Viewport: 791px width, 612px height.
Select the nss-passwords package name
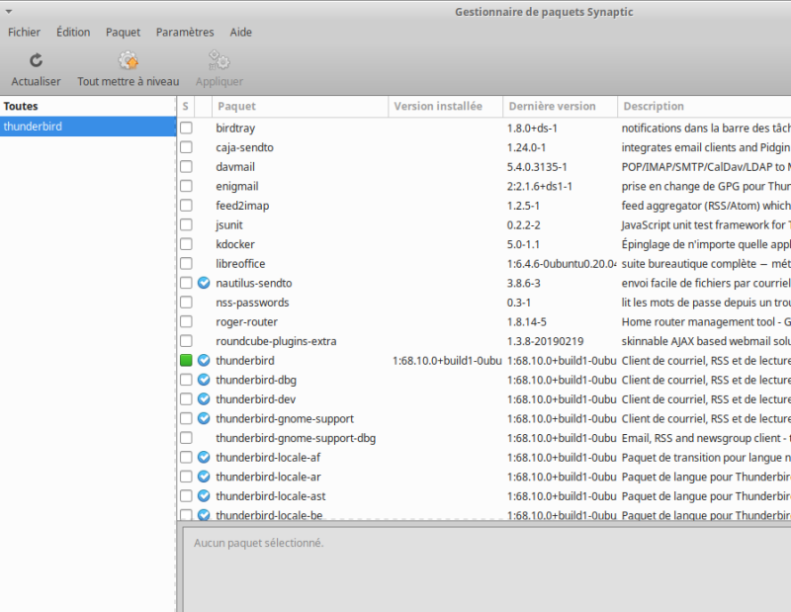252,303
